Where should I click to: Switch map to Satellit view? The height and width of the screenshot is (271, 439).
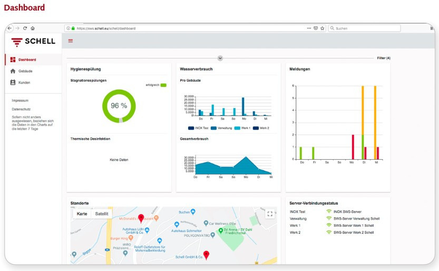coord(101,214)
